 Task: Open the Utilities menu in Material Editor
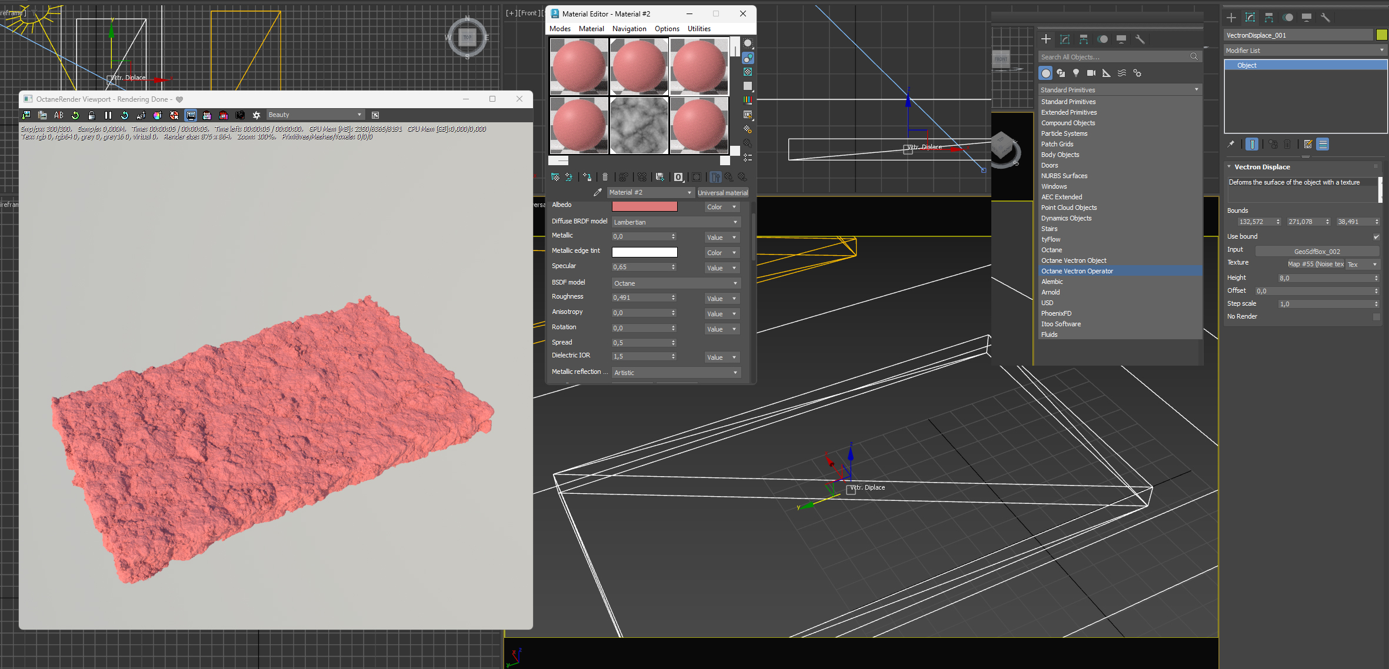click(699, 29)
